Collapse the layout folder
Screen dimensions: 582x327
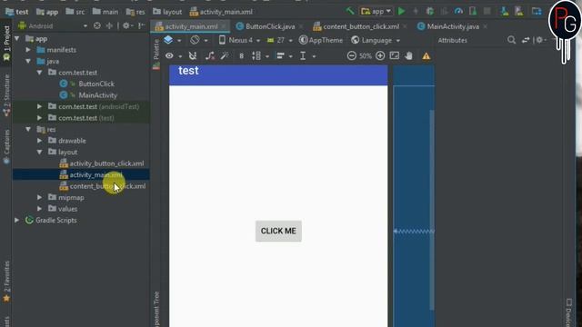[x=40, y=152]
